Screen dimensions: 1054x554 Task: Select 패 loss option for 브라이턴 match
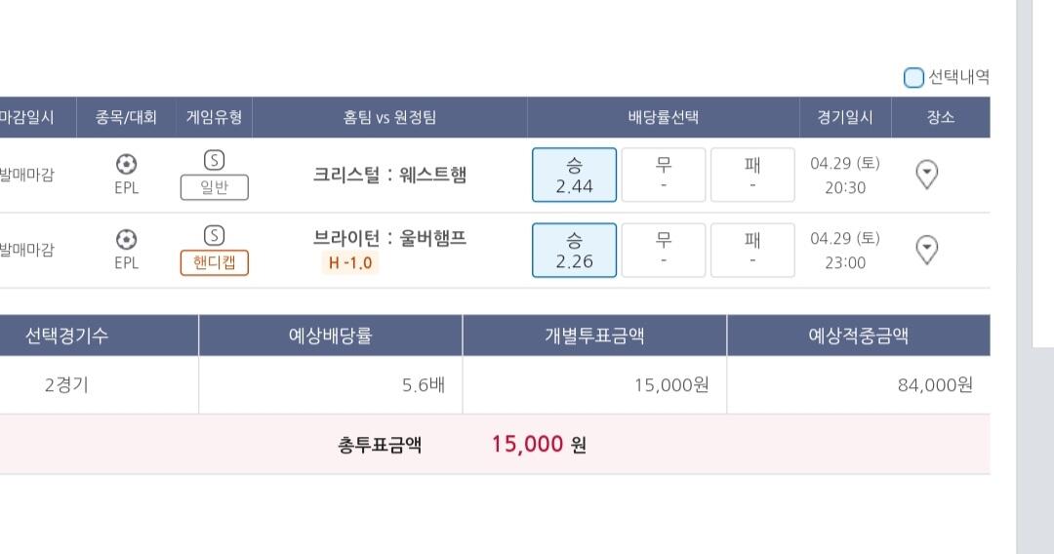[751, 250]
